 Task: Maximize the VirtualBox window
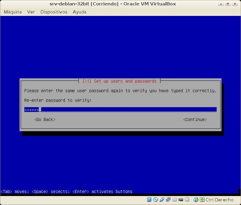point(228,4)
